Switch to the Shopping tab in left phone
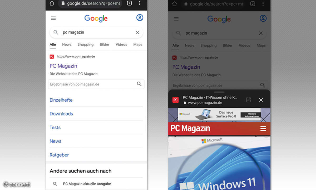 86,45
